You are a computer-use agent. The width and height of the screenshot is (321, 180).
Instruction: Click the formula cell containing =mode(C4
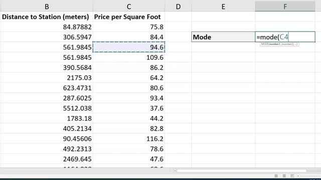(285, 37)
